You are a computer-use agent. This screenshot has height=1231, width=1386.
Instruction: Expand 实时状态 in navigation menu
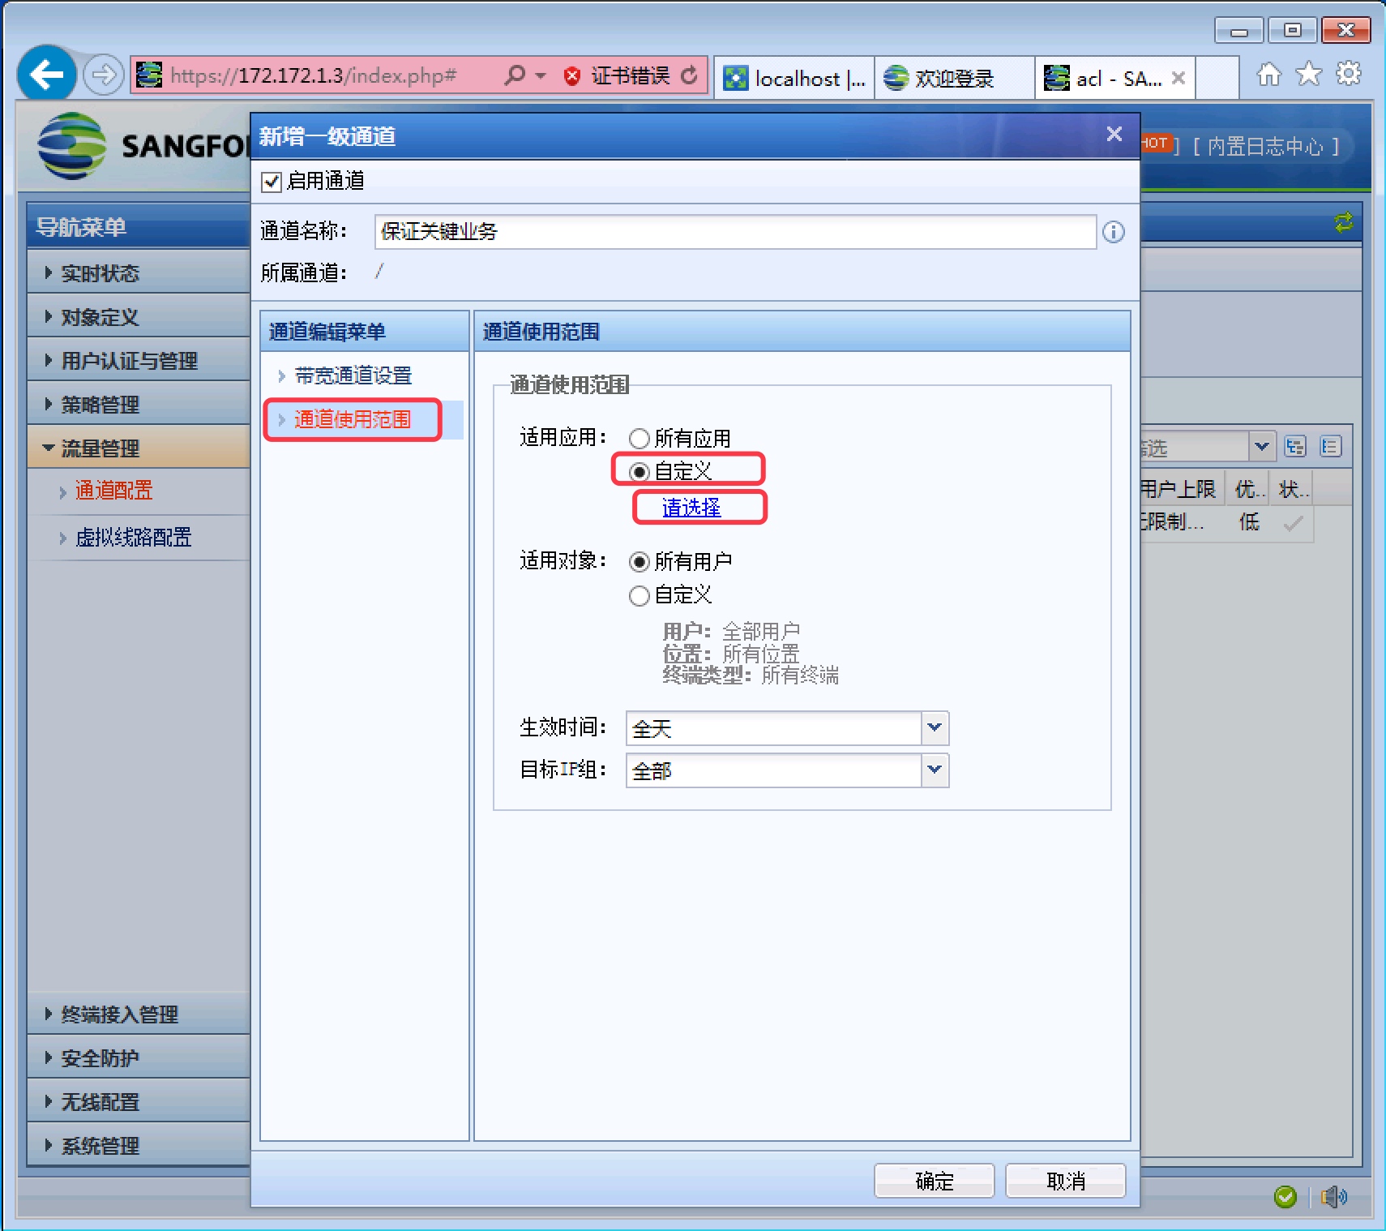click(138, 273)
